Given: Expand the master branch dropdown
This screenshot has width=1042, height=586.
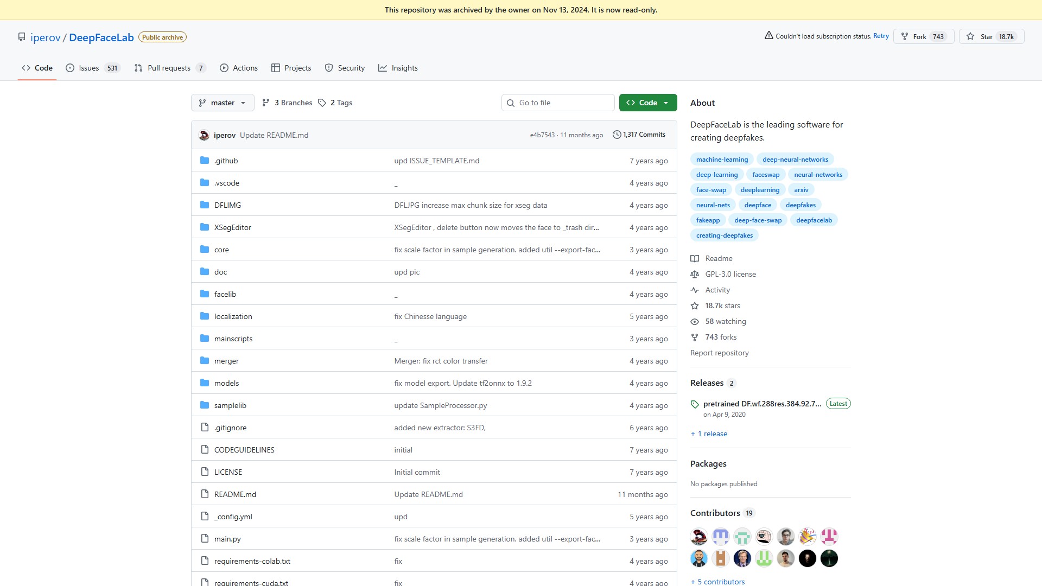Looking at the screenshot, I should [x=223, y=103].
